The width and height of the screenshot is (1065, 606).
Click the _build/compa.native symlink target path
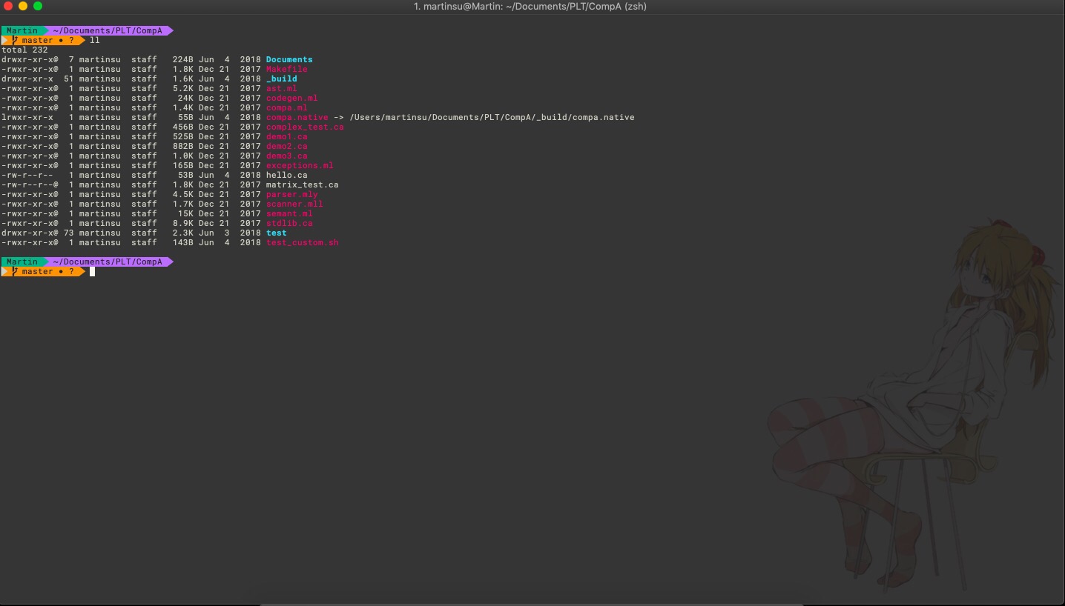tap(492, 117)
